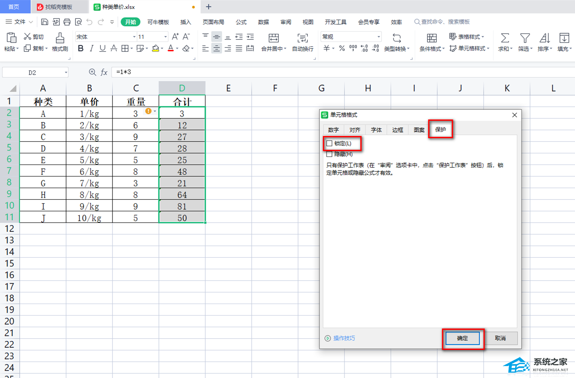575x378 pixels.
Task: Open the font name dropdown (宋体)
Action: point(134,37)
